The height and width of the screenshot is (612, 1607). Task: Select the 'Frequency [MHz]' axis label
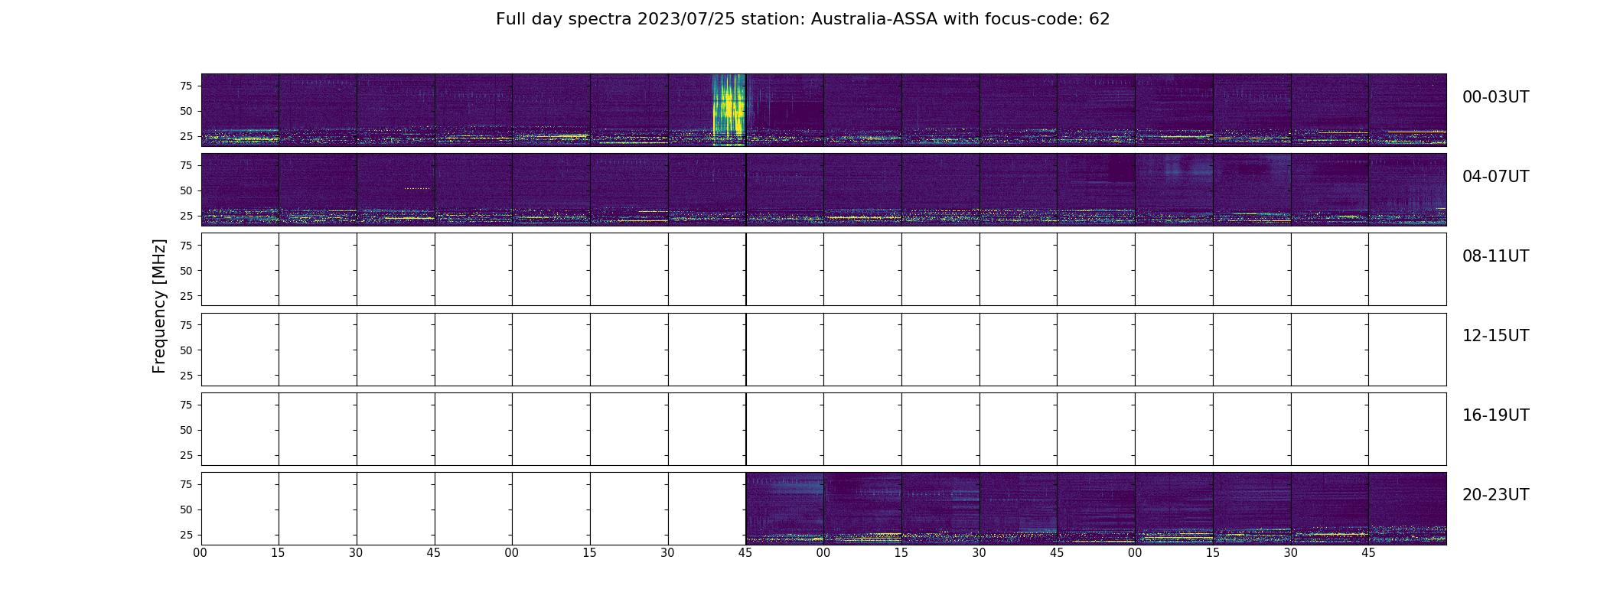tap(159, 306)
